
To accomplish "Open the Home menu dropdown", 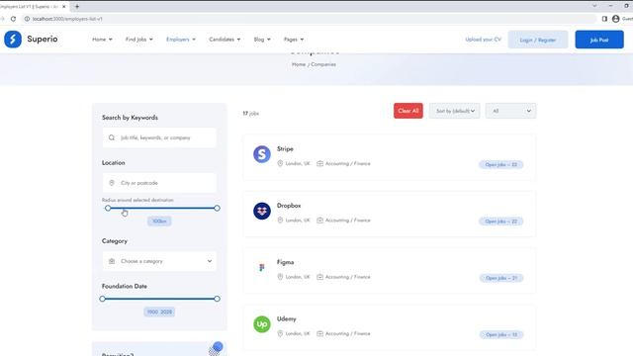I will click(102, 40).
